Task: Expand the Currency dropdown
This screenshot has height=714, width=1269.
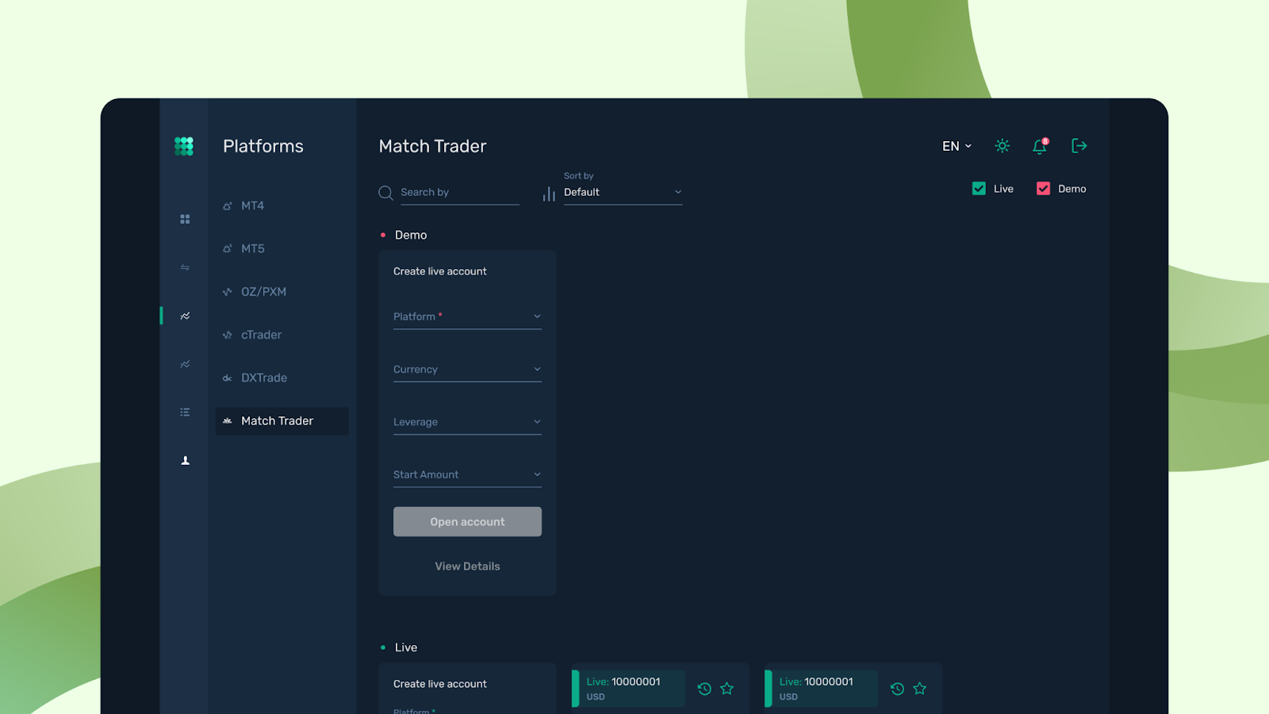Action: click(x=467, y=370)
